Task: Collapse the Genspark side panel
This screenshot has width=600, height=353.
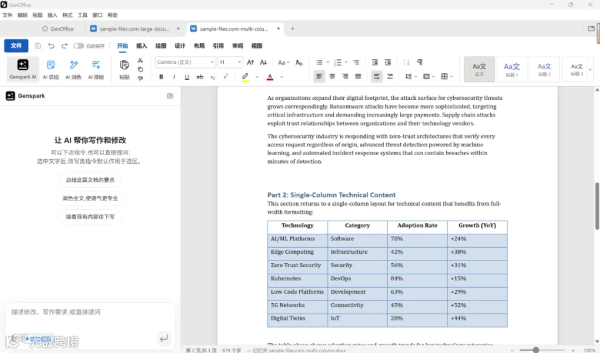Action: click(170, 96)
